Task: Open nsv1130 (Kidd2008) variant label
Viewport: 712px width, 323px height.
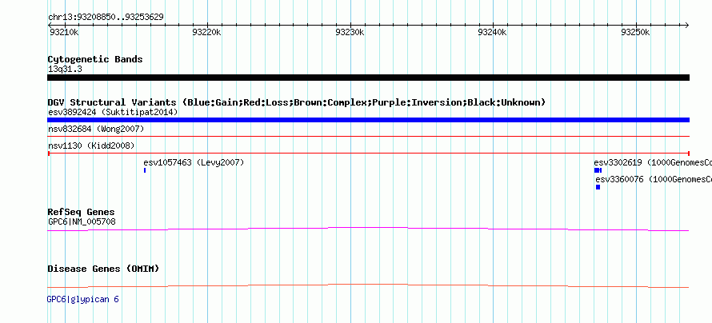Action: click(x=91, y=146)
